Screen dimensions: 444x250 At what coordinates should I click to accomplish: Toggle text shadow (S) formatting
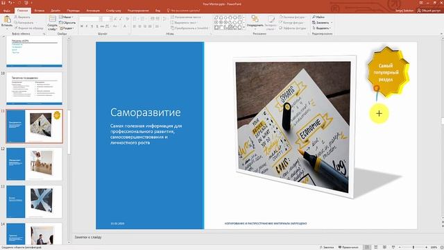[x=97, y=26]
